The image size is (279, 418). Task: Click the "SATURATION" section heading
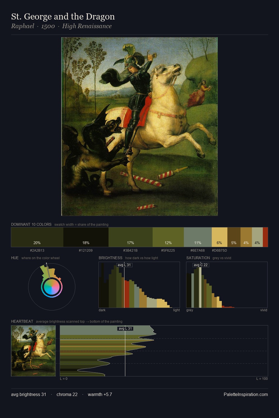tap(198, 258)
